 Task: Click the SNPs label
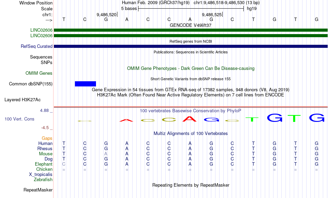tap(47, 62)
